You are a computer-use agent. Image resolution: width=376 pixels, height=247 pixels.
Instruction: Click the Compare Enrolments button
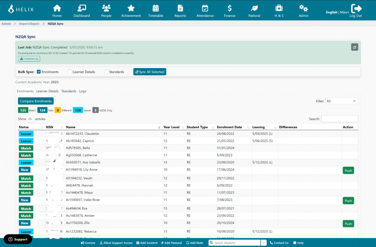(x=36, y=101)
